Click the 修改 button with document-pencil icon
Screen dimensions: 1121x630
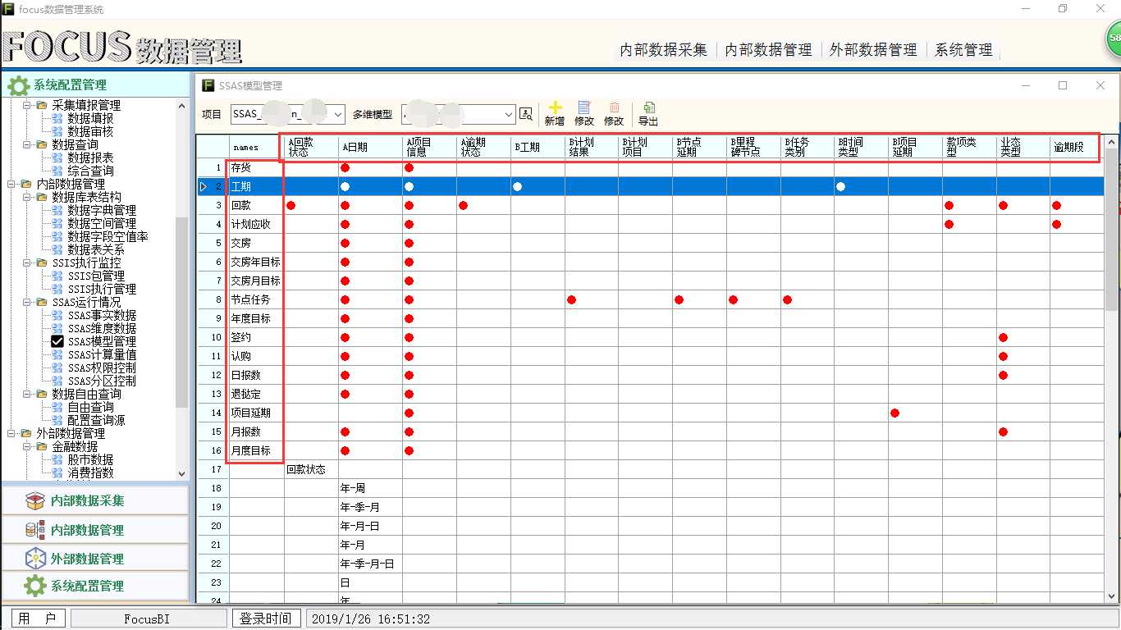click(x=584, y=107)
